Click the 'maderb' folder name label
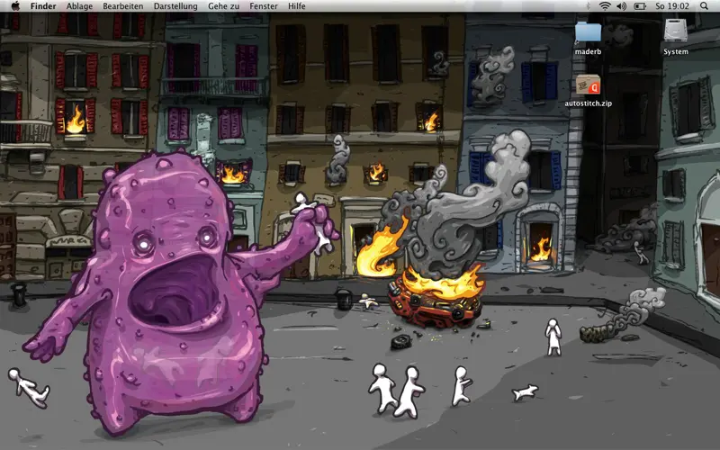The image size is (720, 450). [588, 51]
